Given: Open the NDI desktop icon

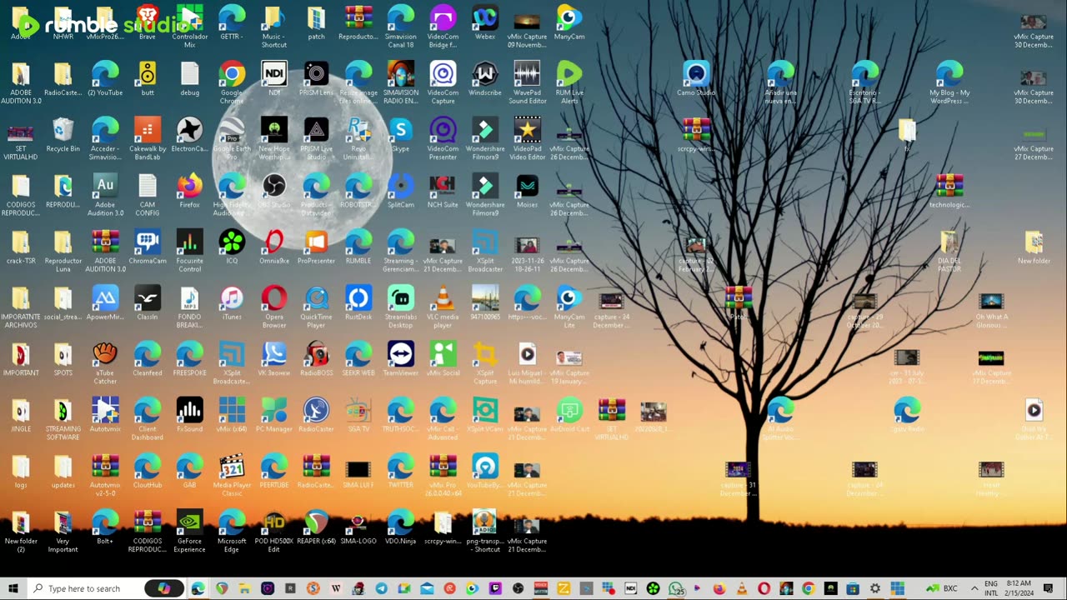Looking at the screenshot, I should (x=274, y=78).
